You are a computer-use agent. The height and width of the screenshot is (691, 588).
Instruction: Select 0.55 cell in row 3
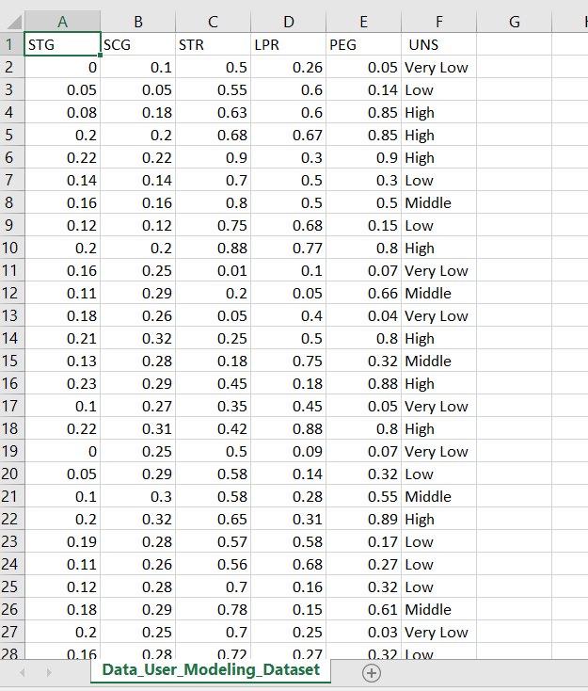point(214,89)
